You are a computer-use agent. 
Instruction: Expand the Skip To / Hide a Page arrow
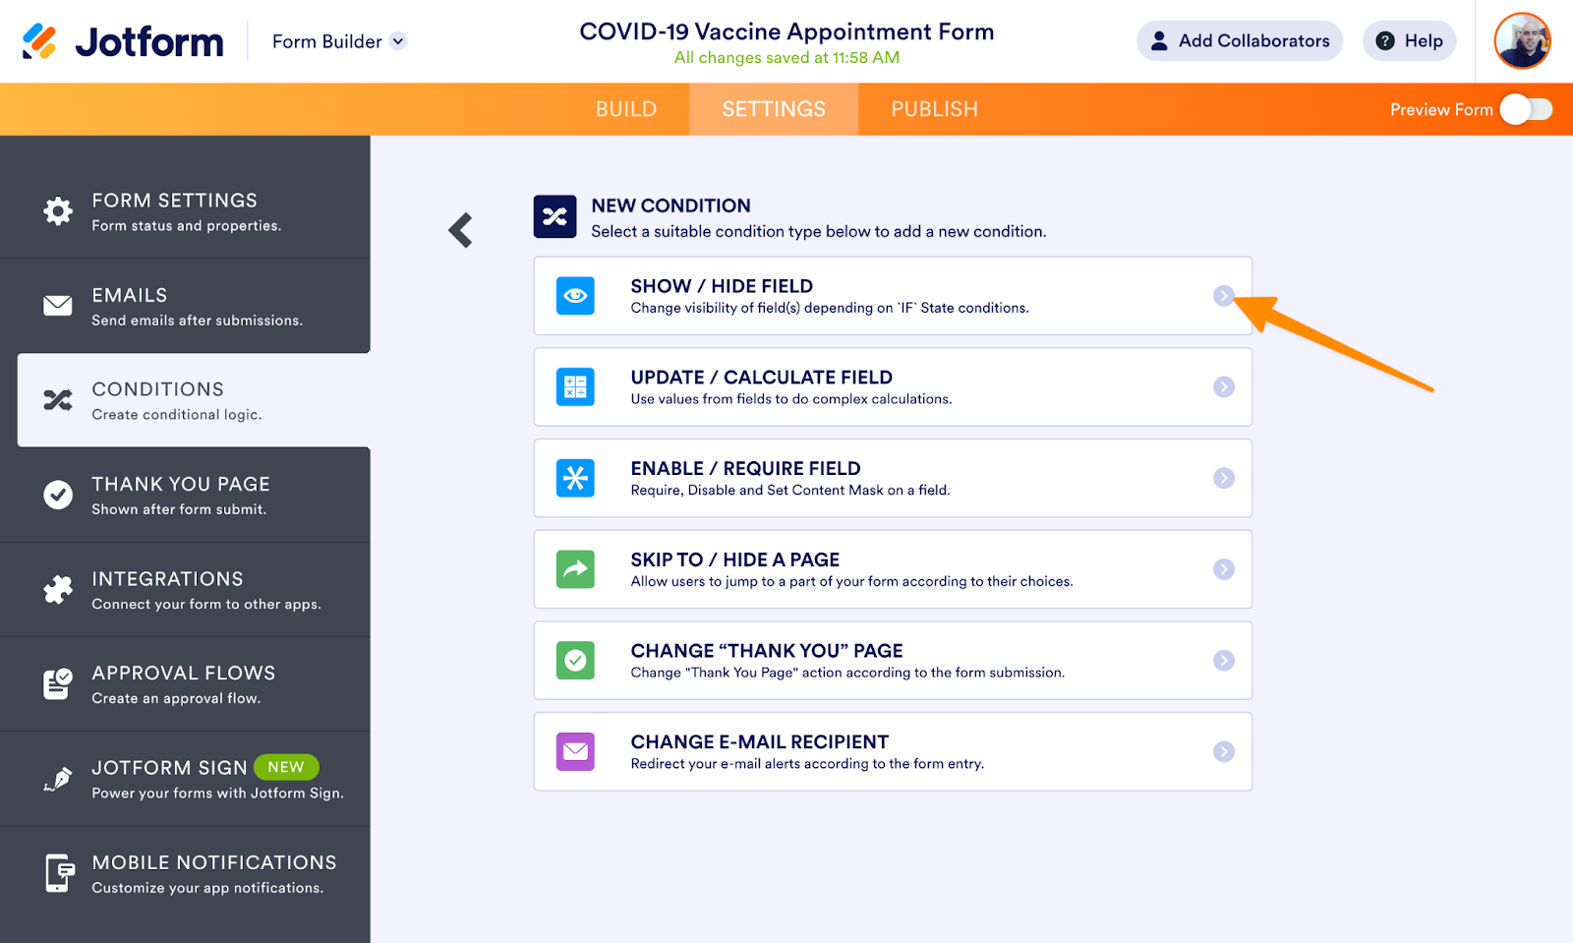[1223, 569]
